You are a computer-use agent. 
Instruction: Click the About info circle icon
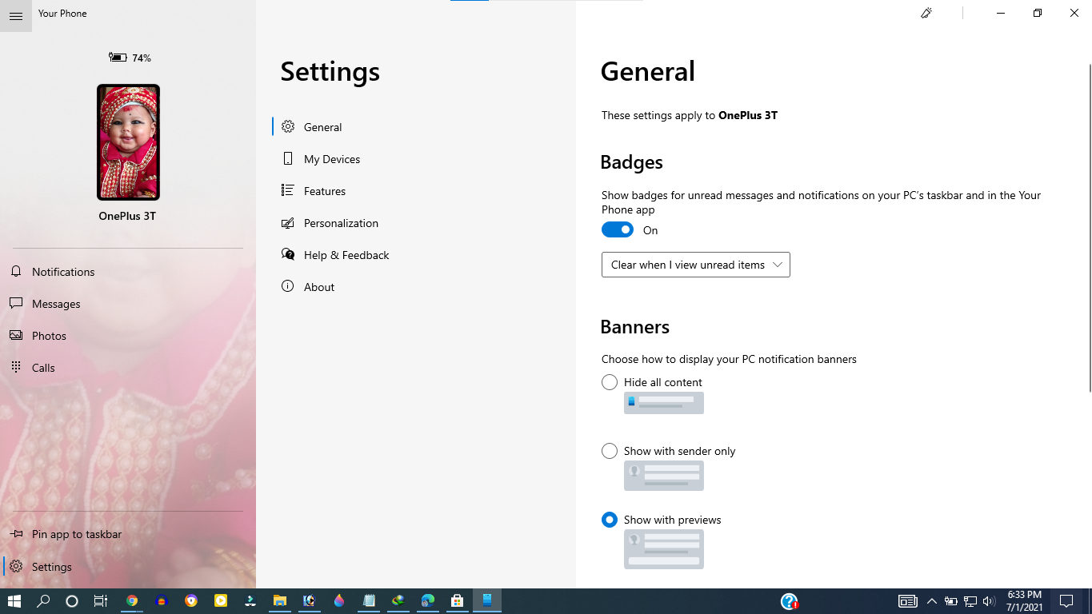(x=288, y=287)
